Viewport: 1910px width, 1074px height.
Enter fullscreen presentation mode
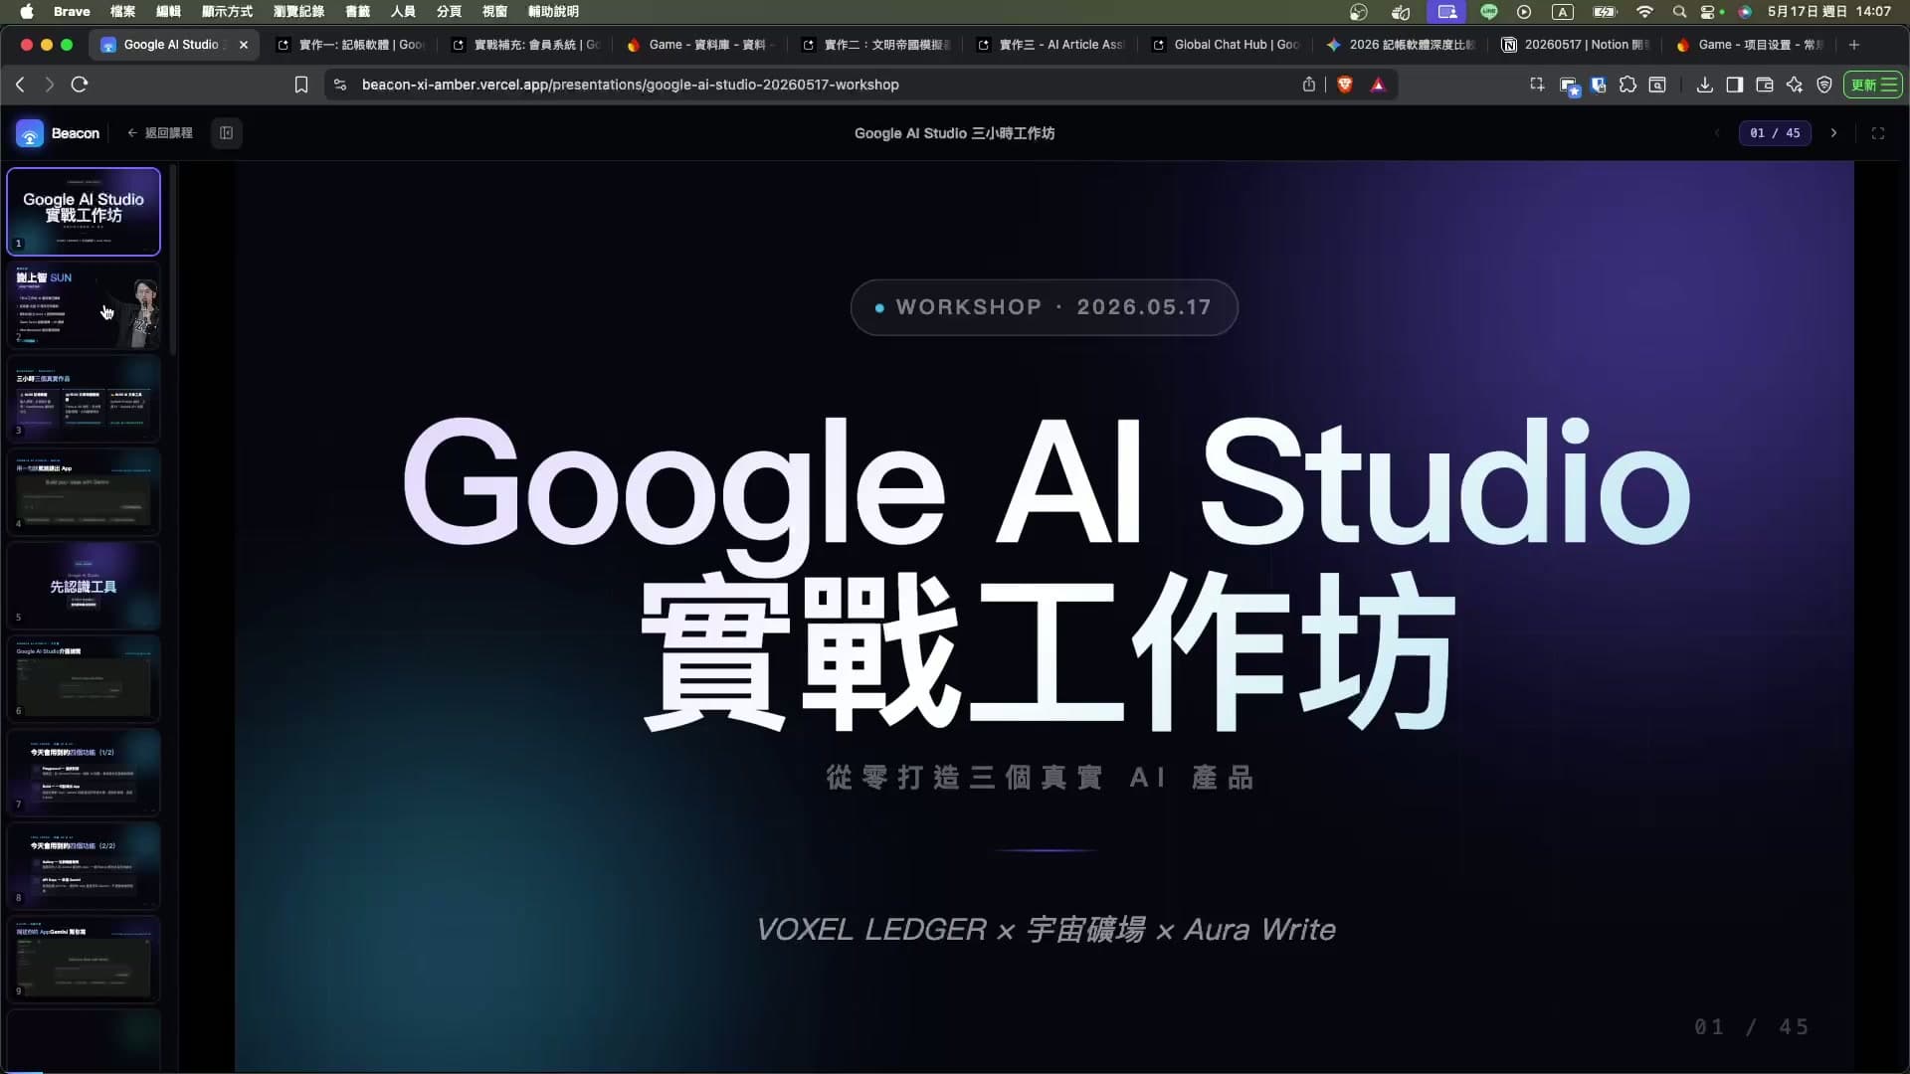[x=1878, y=133]
